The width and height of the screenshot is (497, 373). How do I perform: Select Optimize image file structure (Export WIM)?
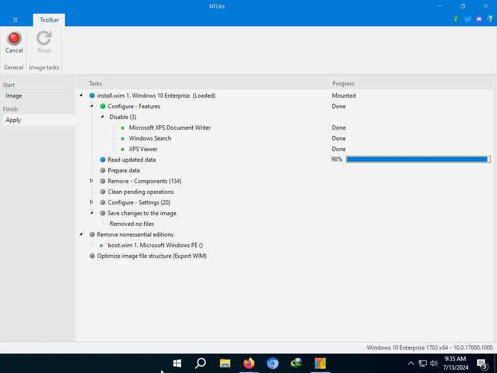pos(152,256)
